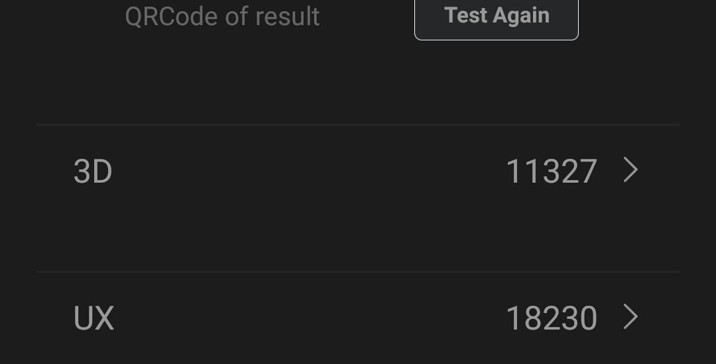
Task: Select the 3D row label
Action: click(93, 171)
